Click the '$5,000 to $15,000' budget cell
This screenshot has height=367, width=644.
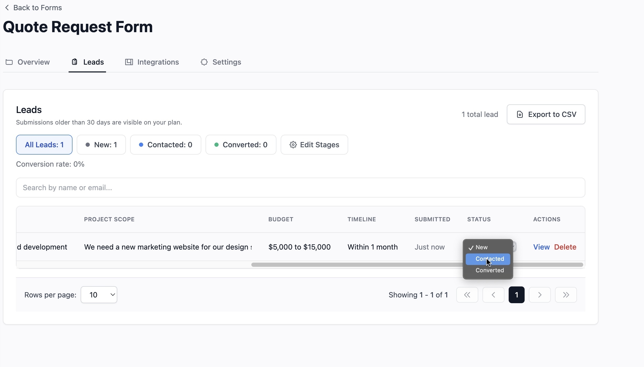pos(299,247)
